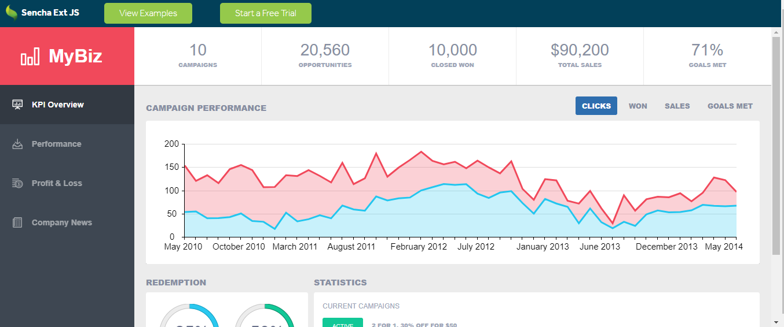This screenshot has height=327, width=784.
Task: Click the Profit & Loss coins icon
Action: tap(17, 183)
